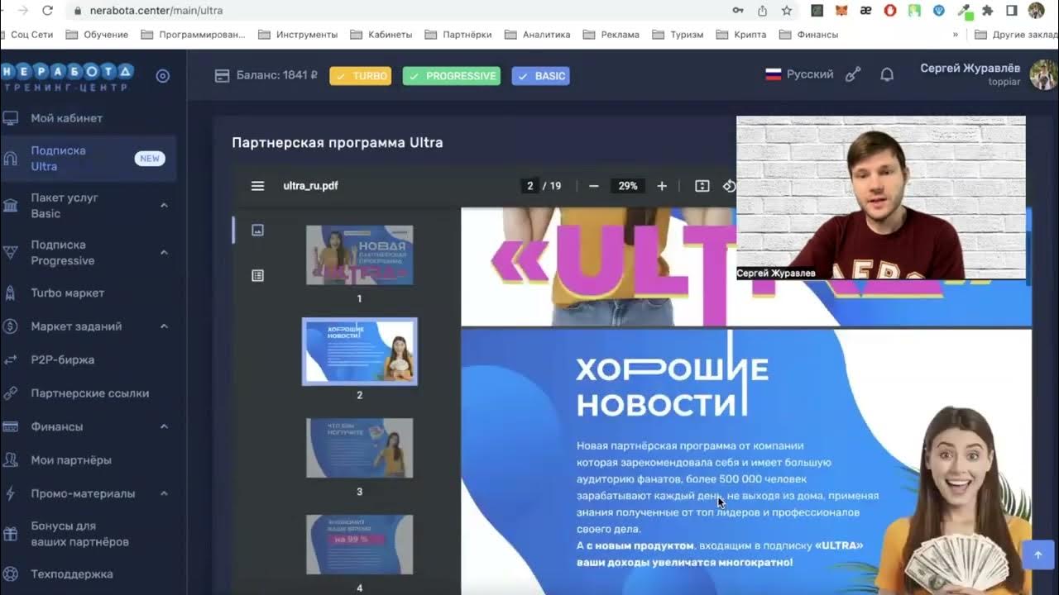Viewport: 1059px width, 595px height.
Task: Show more bookmarks with chevron
Action: point(956,35)
